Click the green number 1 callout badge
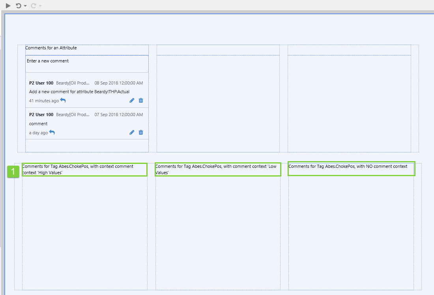Viewport: 434px width, 295px height. (x=13, y=172)
